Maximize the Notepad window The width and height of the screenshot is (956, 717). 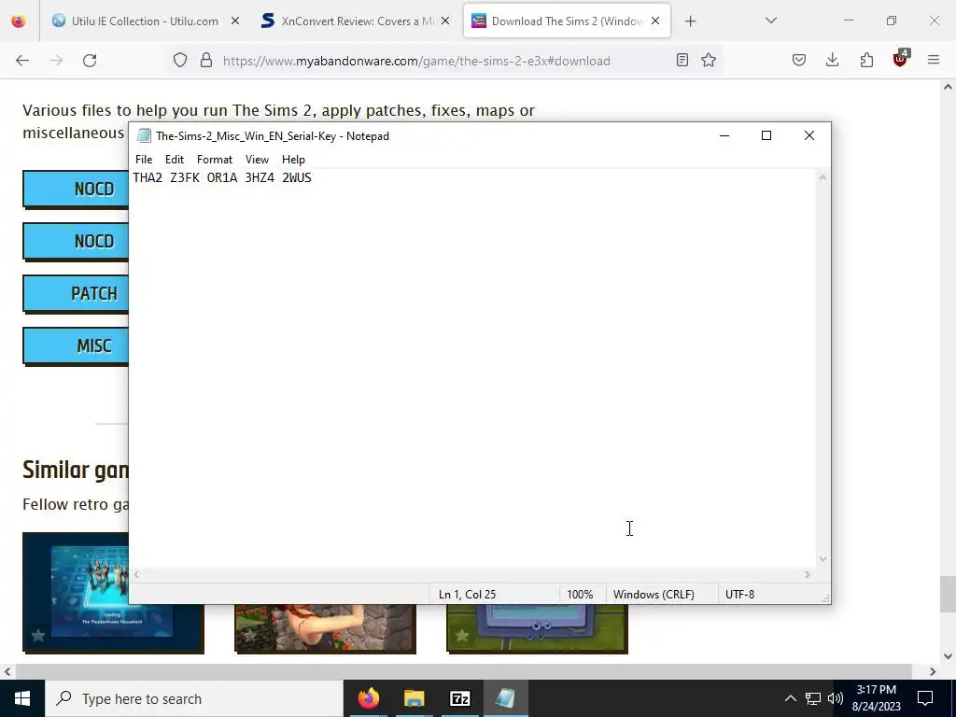(766, 135)
